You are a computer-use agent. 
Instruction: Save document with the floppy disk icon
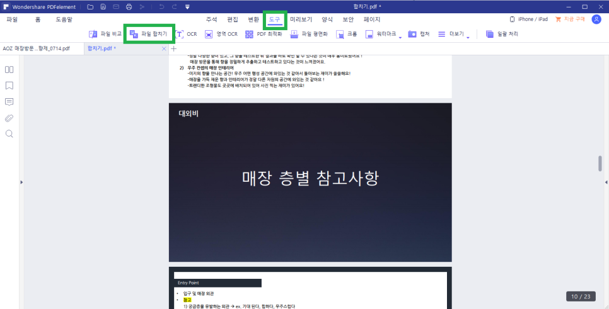pyautogui.click(x=103, y=7)
